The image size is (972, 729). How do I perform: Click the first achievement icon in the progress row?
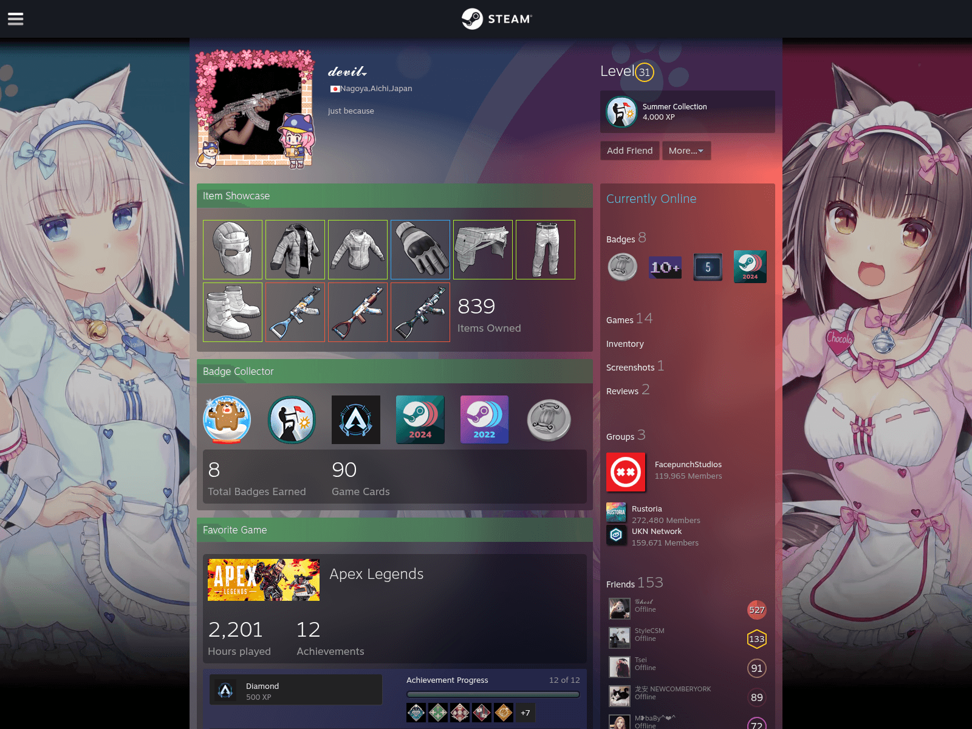pyautogui.click(x=416, y=713)
